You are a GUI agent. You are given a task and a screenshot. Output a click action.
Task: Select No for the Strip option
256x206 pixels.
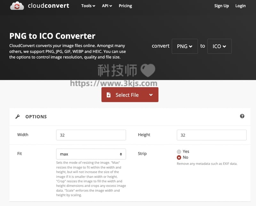tap(179, 157)
